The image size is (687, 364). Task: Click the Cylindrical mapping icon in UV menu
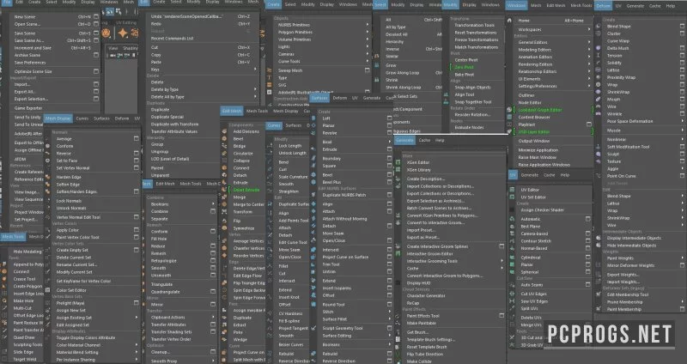pos(512,258)
